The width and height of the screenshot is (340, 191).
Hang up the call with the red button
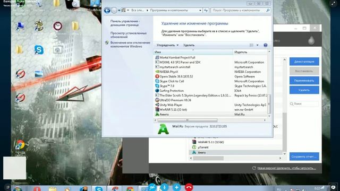point(189,187)
